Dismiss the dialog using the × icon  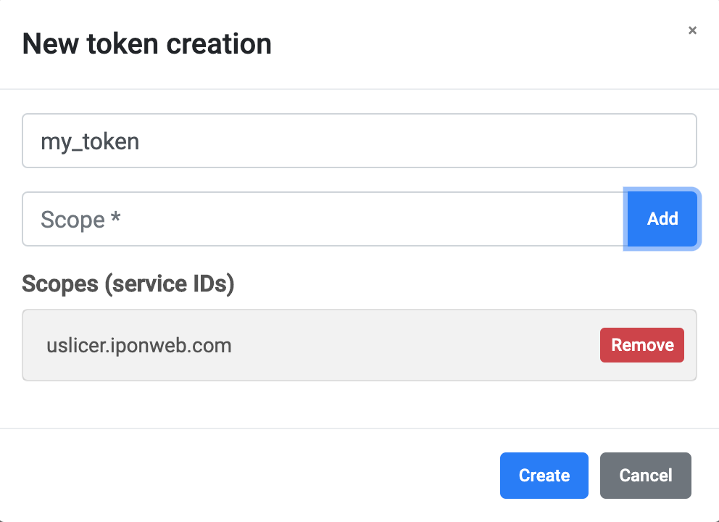(x=692, y=30)
